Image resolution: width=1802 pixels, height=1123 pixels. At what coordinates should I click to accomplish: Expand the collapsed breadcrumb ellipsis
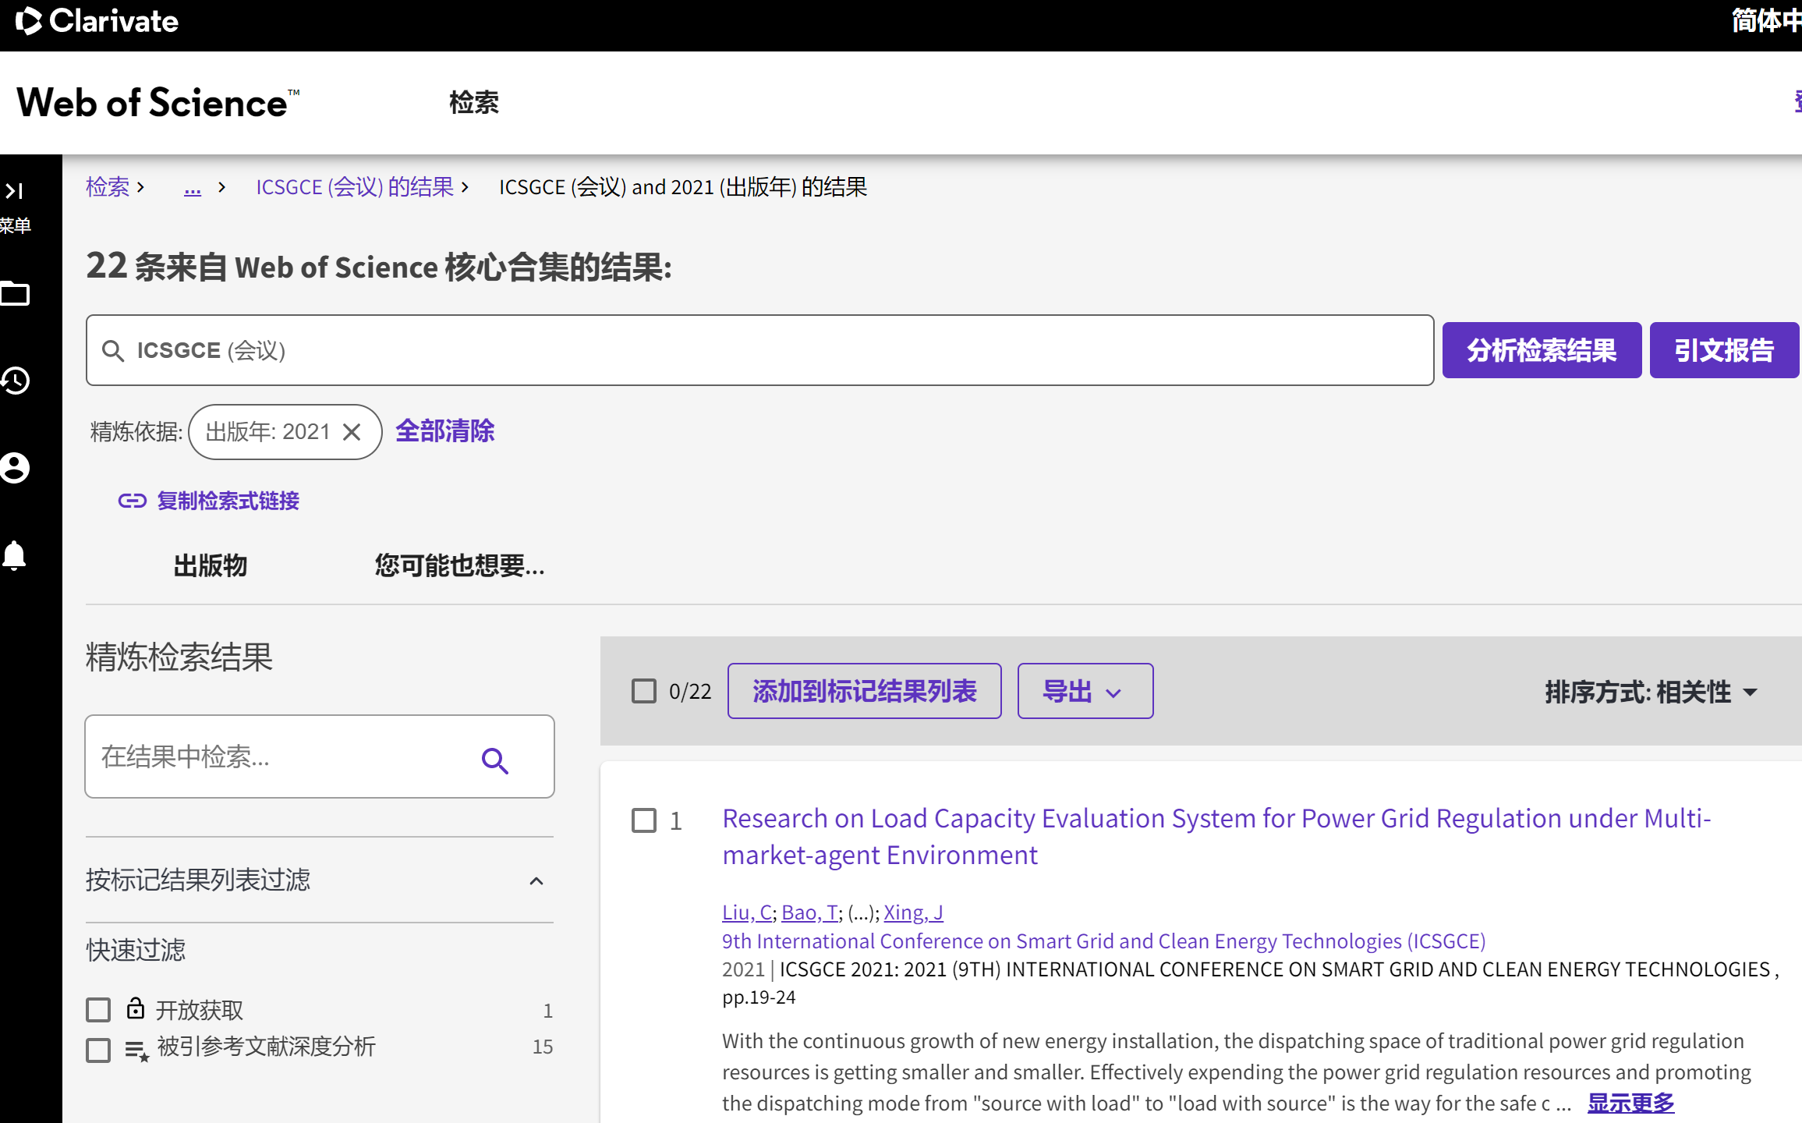click(x=193, y=188)
